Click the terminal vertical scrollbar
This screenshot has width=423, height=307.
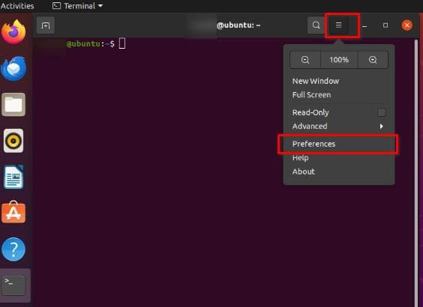(416, 172)
